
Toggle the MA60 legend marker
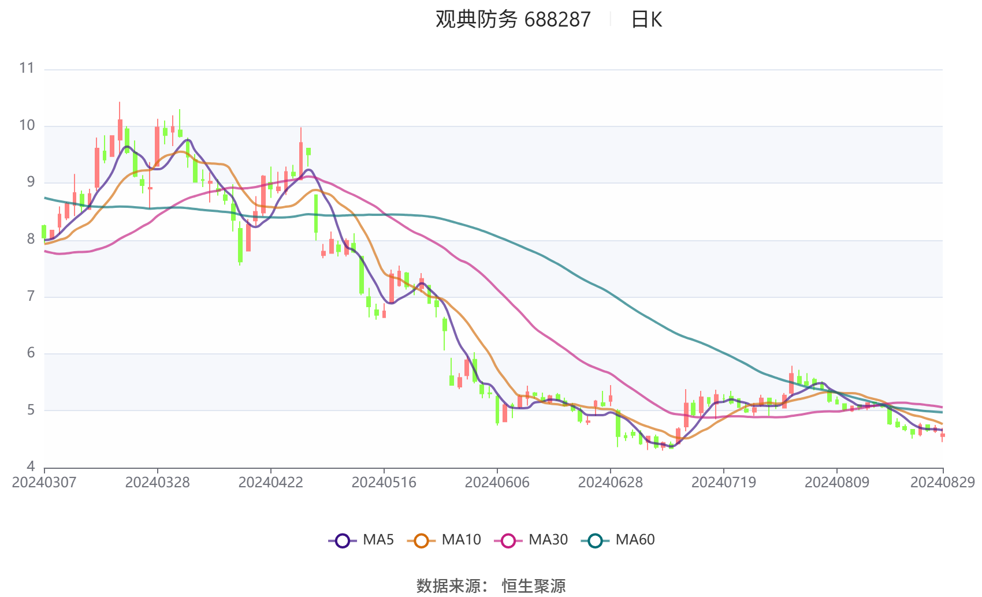point(595,540)
